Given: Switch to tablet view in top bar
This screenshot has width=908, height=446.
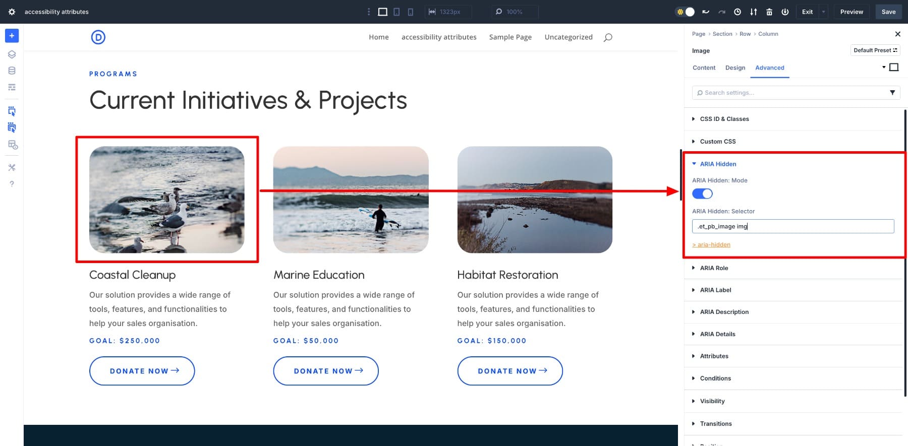Looking at the screenshot, I should tap(396, 12).
